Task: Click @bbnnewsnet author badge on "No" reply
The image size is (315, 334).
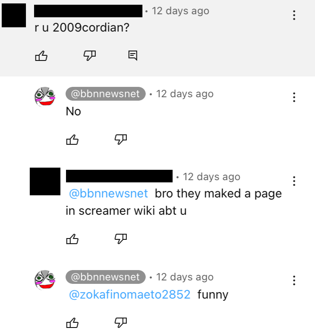Action: click(x=105, y=94)
